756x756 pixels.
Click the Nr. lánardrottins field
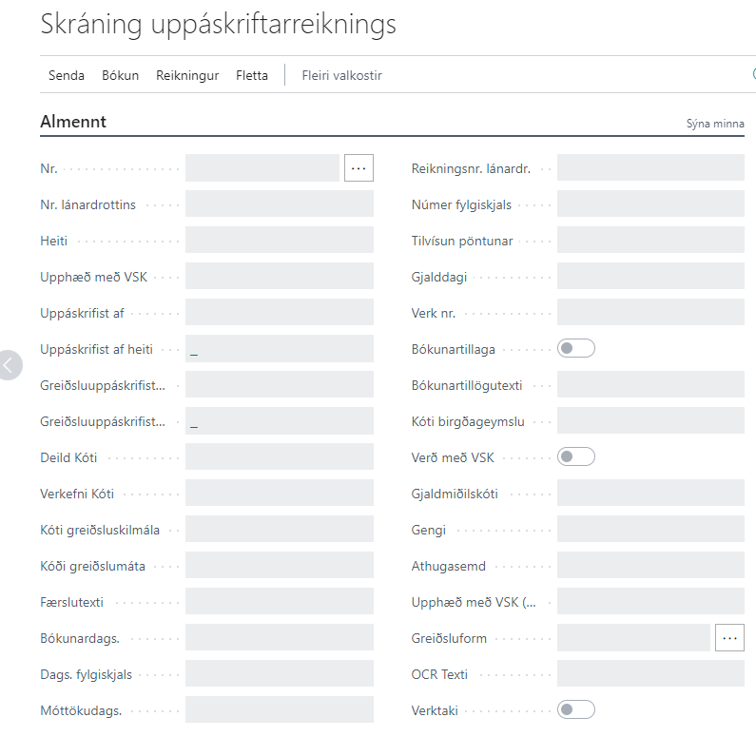click(280, 204)
